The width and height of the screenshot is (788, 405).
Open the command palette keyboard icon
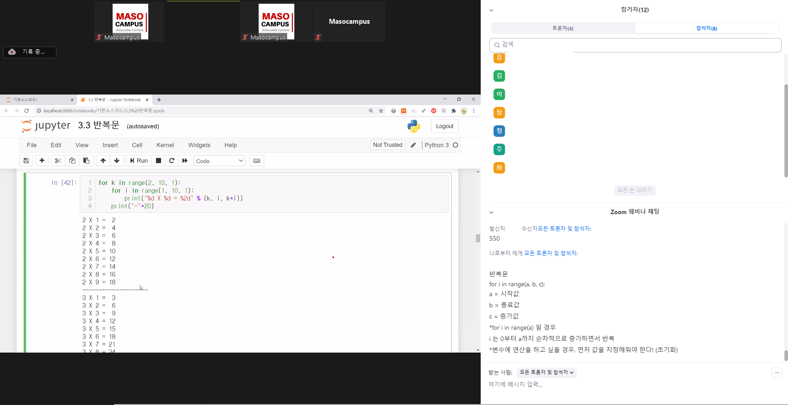pos(257,161)
